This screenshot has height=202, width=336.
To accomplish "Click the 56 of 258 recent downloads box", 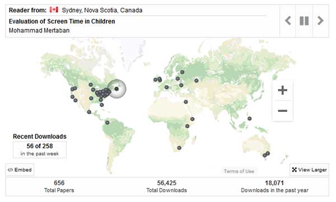I will [40, 149].
